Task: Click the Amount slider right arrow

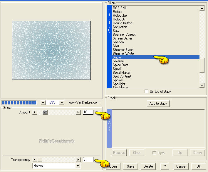Action: pos(78,112)
